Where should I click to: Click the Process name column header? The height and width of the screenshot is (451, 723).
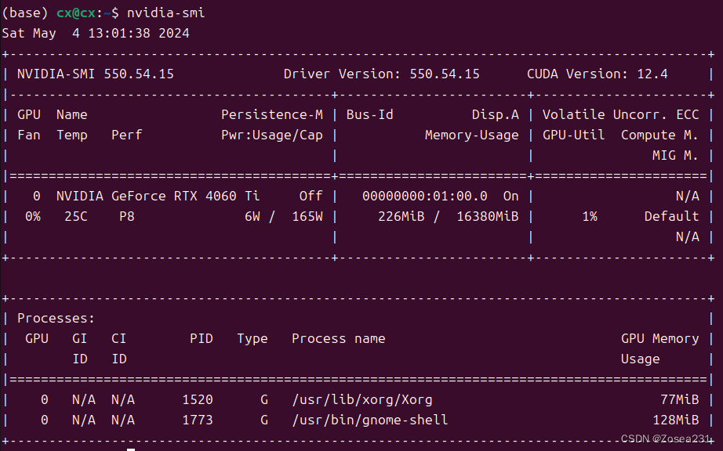click(339, 338)
